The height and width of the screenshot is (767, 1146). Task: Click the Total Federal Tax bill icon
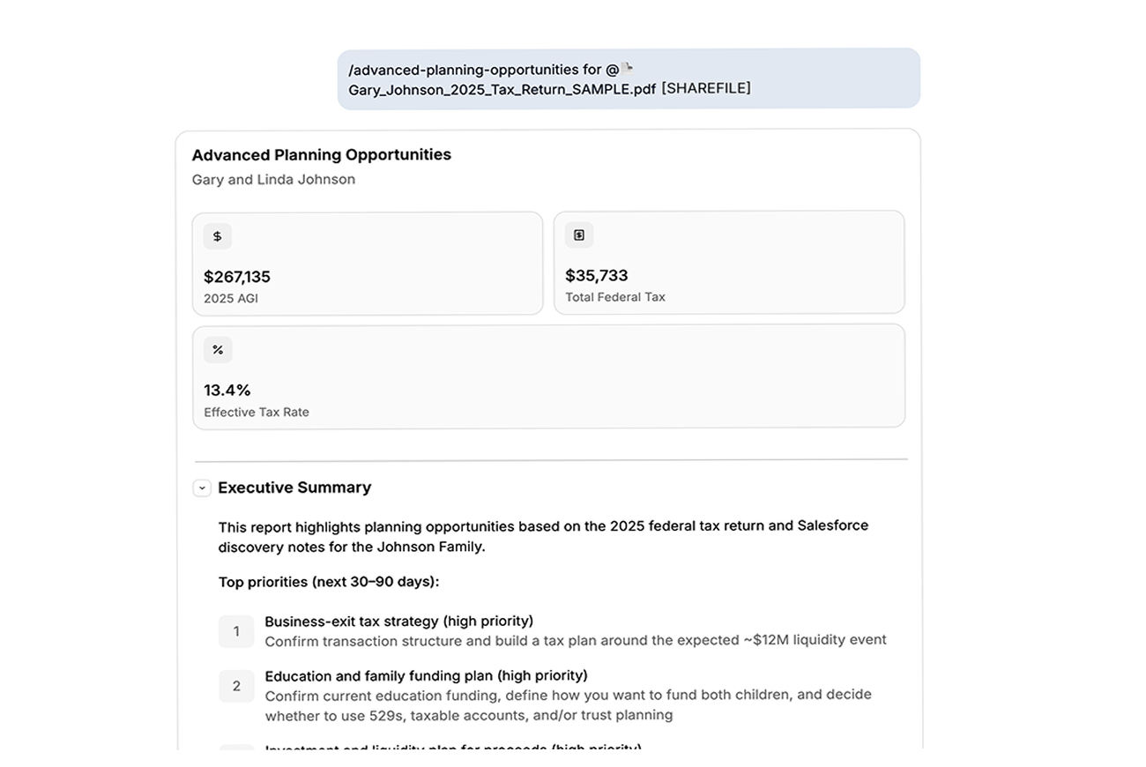point(579,235)
